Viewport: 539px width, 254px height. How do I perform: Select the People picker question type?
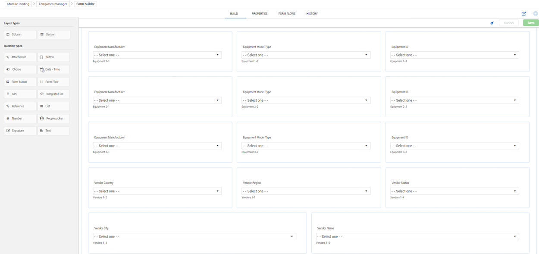pos(53,118)
